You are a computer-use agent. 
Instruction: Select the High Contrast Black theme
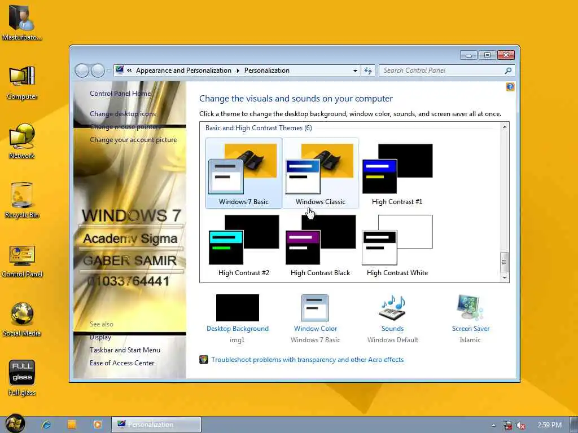click(321, 245)
